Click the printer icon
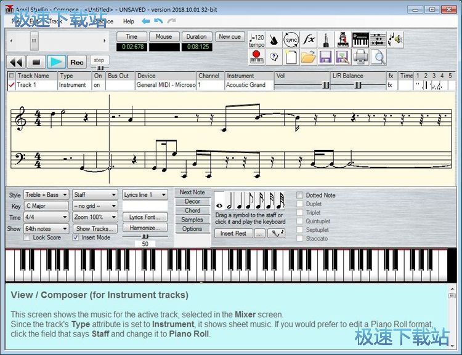The width and height of the screenshot is (462, 355). point(361,57)
